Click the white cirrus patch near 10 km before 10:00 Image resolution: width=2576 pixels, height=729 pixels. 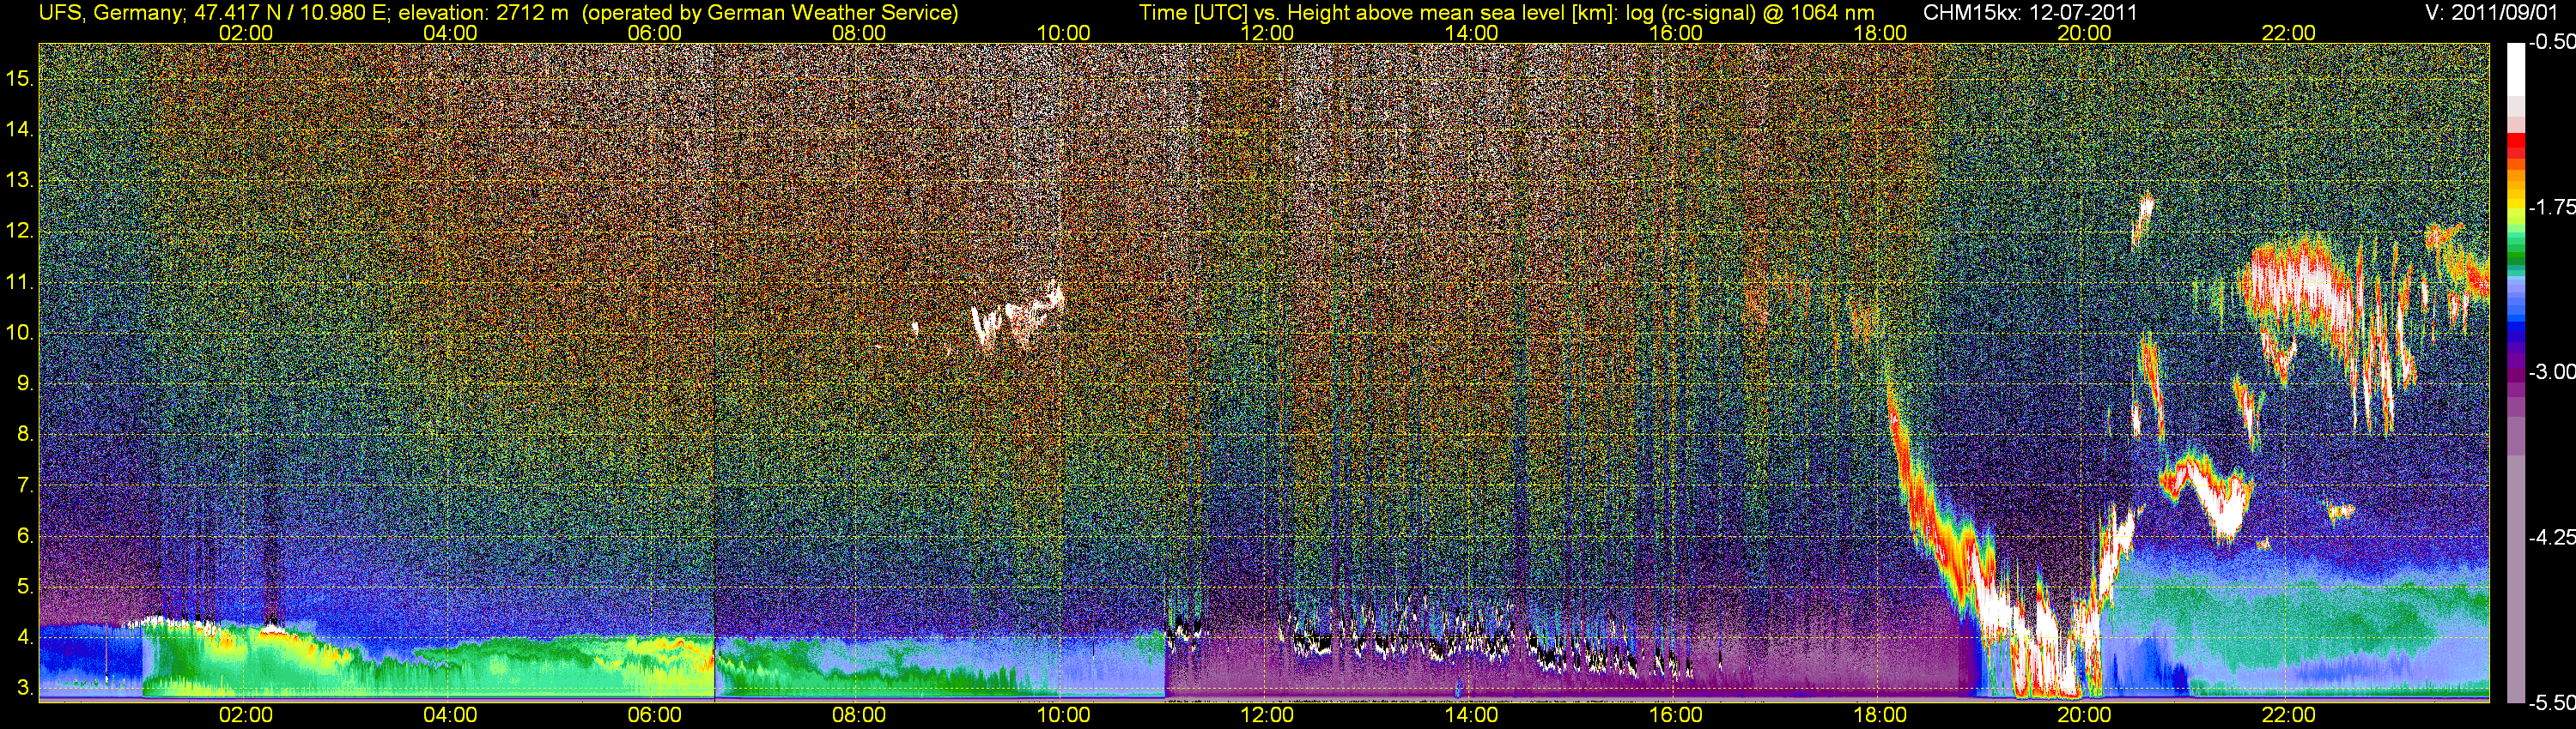[1018, 317]
